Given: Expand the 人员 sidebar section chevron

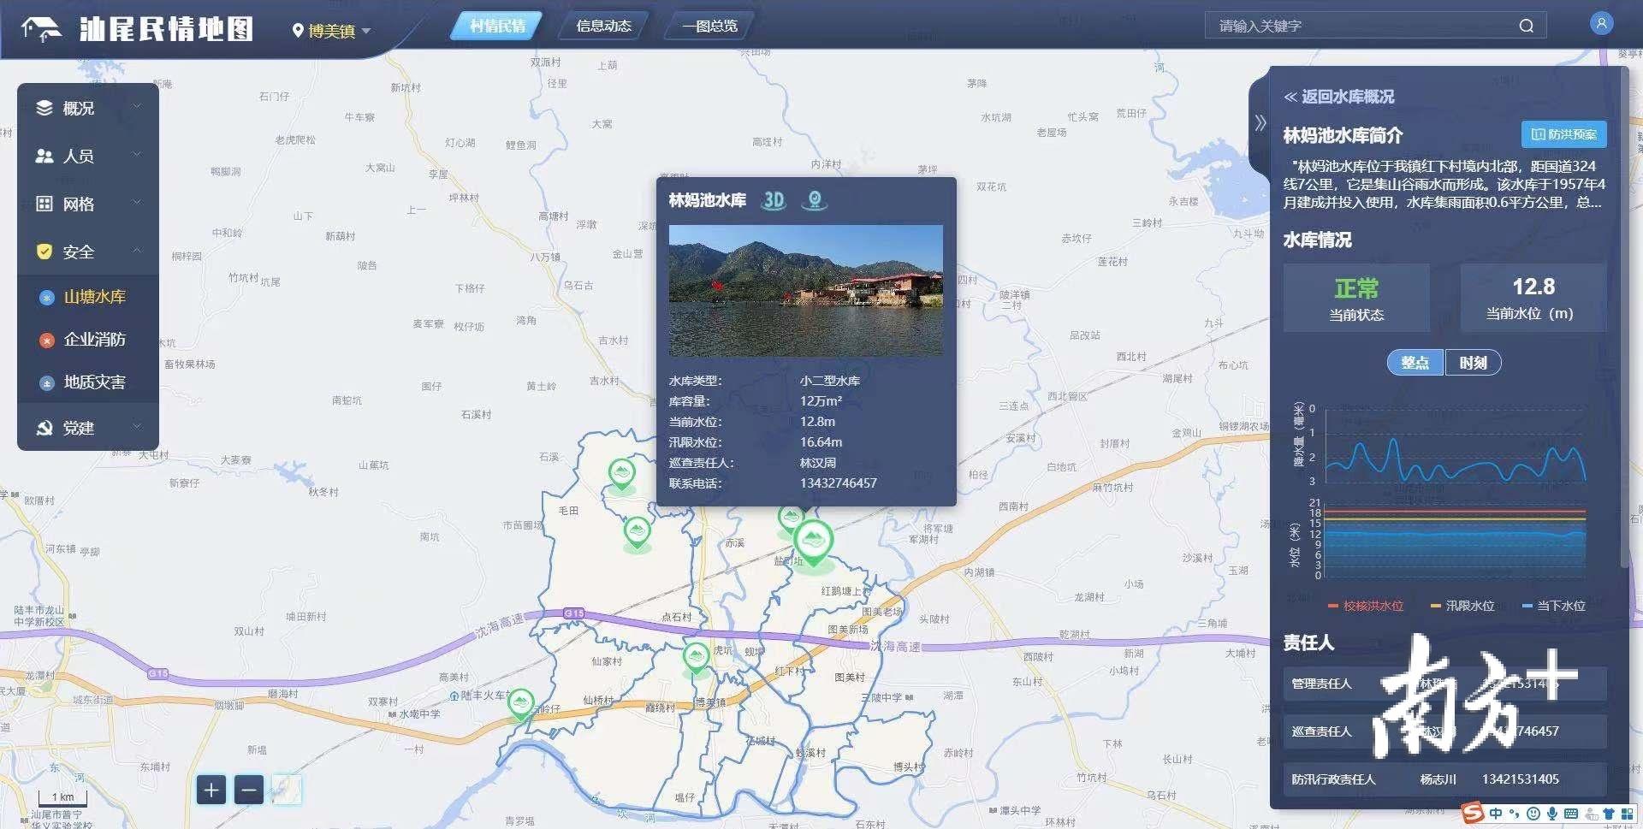Looking at the screenshot, I should click(x=137, y=155).
